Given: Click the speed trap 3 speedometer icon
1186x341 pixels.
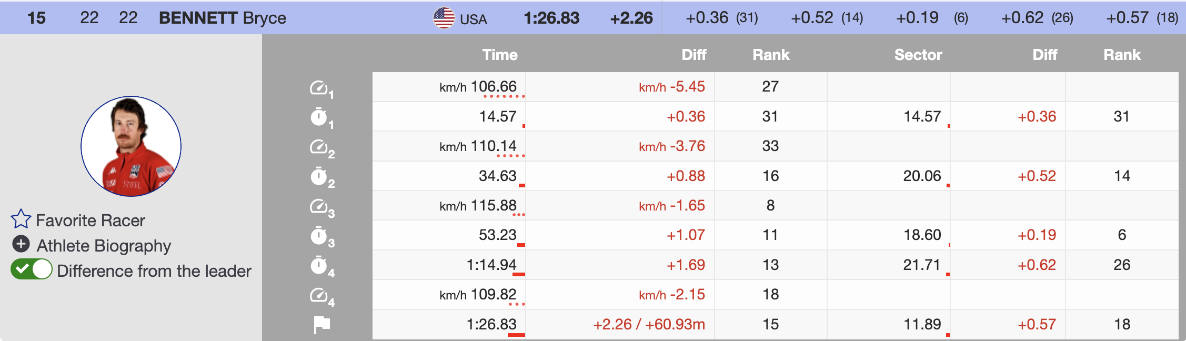Looking at the screenshot, I should click(319, 206).
